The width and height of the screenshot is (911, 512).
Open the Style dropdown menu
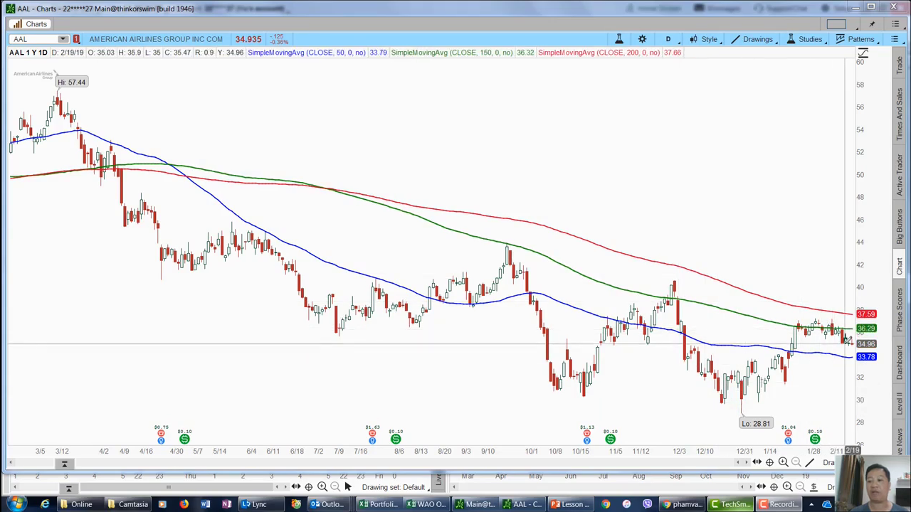(703, 39)
